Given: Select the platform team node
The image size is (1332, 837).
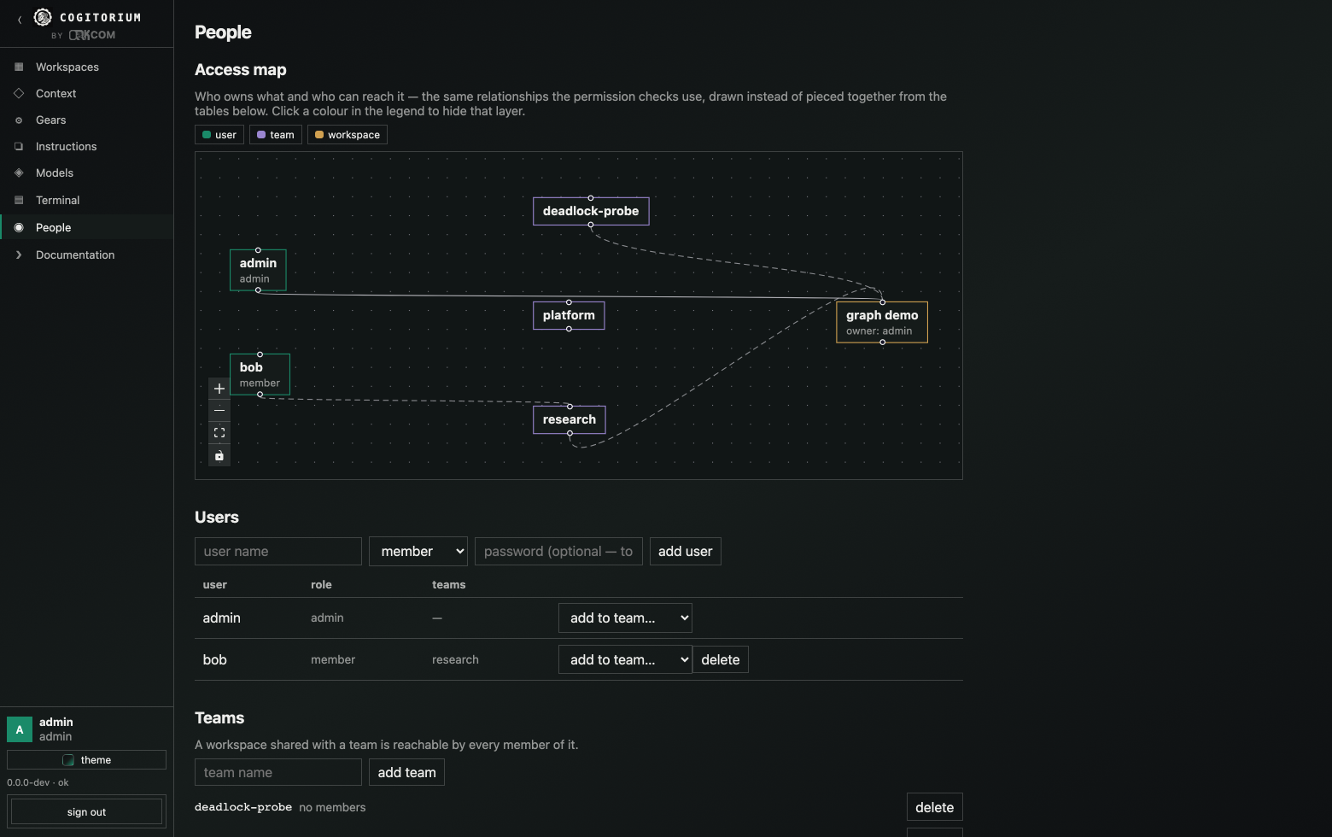Looking at the screenshot, I should coord(569,315).
